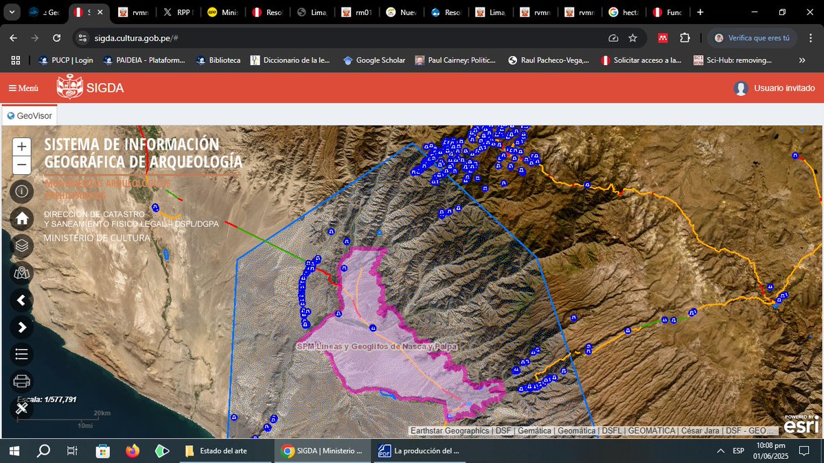Switch to the GeoVisor tab
The height and width of the screenshot is (463, 824).
(30, 115)
